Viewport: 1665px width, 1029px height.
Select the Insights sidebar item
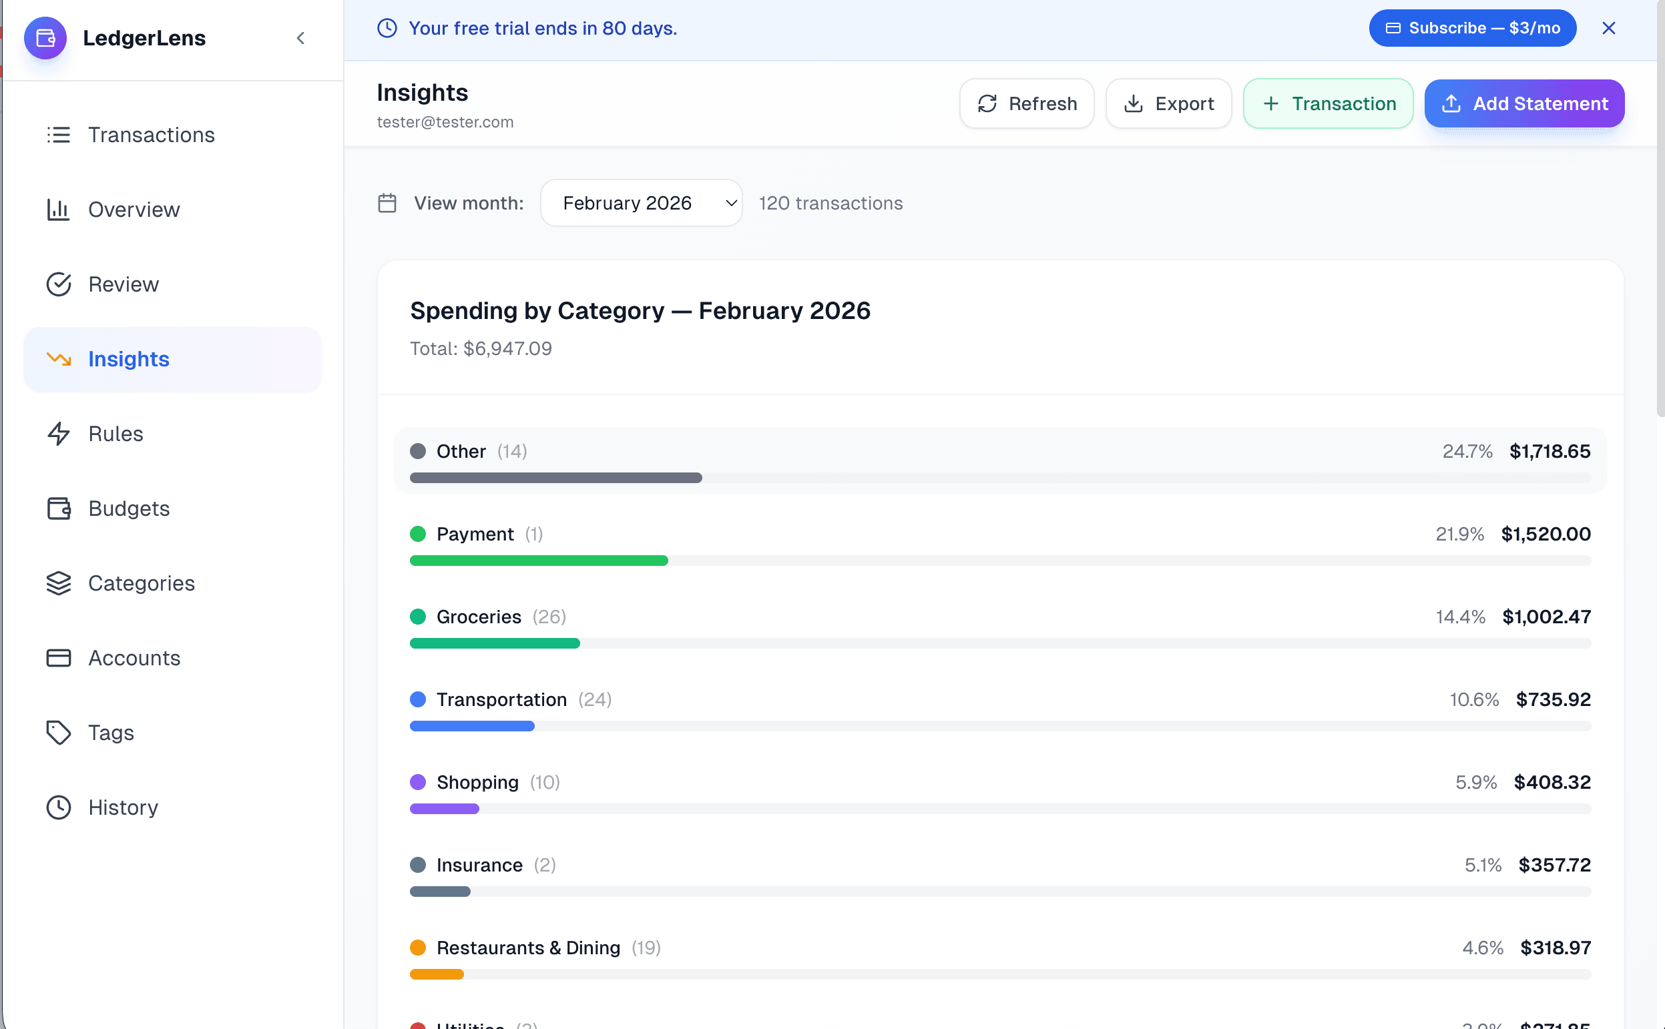pyautogui.click(x=129, y=359)
